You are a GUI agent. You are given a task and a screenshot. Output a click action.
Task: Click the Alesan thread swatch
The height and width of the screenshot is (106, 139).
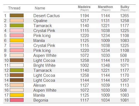pos(17,85)
